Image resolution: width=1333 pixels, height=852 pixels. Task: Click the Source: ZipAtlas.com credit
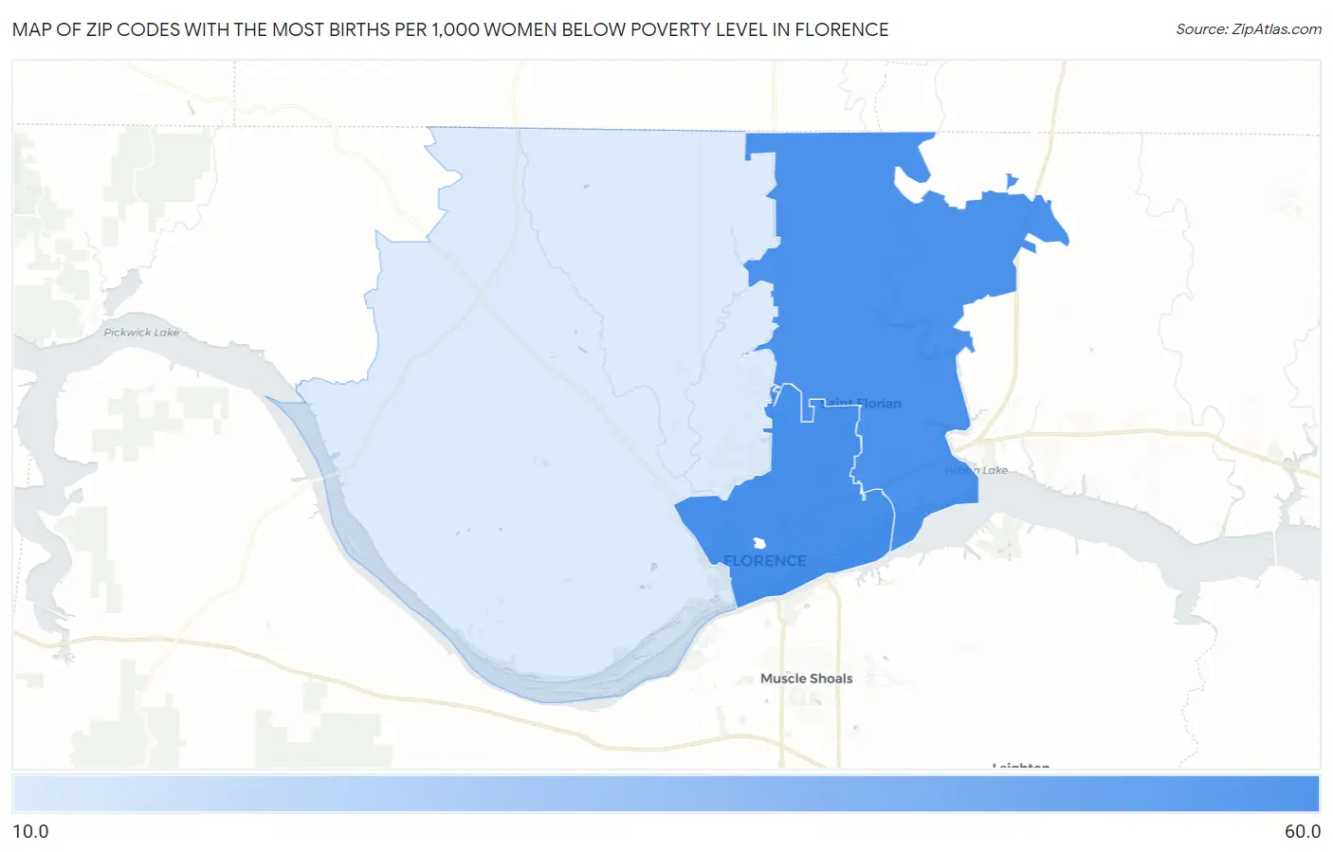tap(1249, 29)
